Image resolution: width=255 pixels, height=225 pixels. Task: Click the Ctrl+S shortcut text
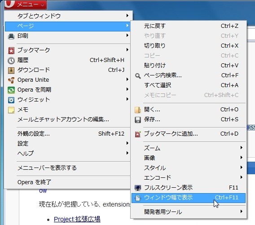pos(229,119)
